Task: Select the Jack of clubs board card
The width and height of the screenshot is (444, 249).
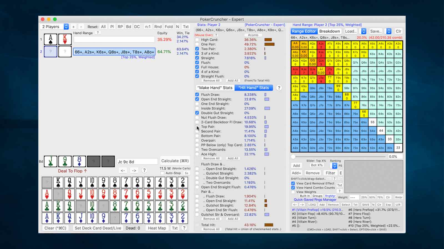Action: (51, 161)
